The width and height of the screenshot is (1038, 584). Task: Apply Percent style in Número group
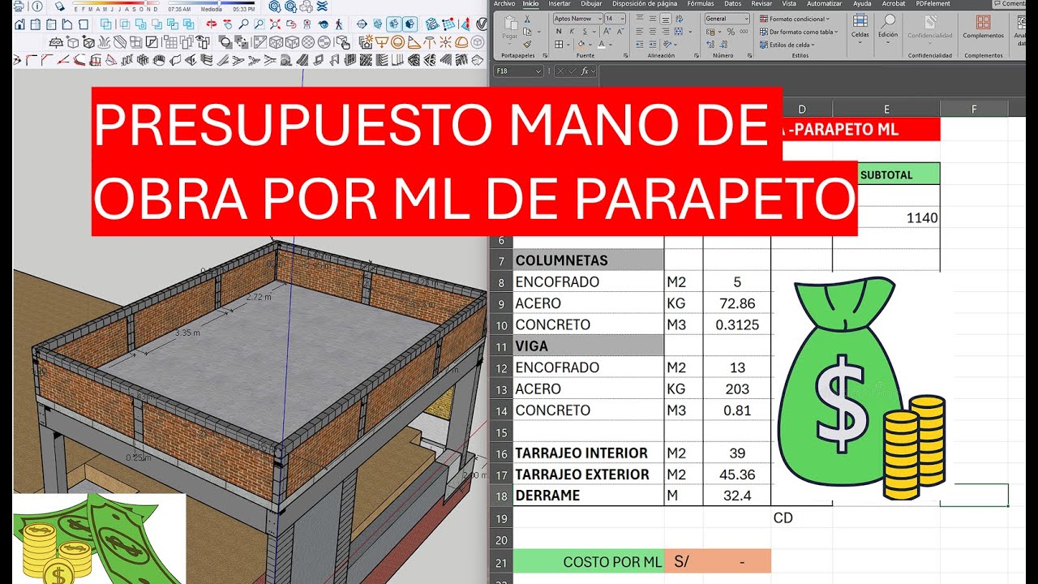tap(731, 32)
